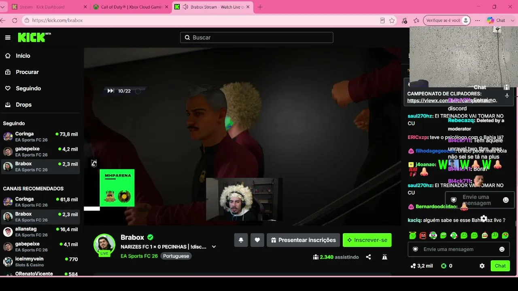The width and height of the screenshot is (518, 291).
Task: Click the MHPARENA green overlay banner
Action: tap(117, 188)
